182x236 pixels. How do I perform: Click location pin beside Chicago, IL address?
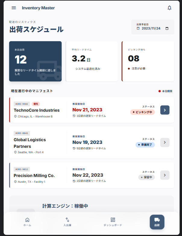tap(15, 116)
